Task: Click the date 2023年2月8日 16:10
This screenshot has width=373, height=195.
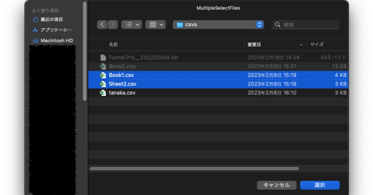Action: (272, 93)
